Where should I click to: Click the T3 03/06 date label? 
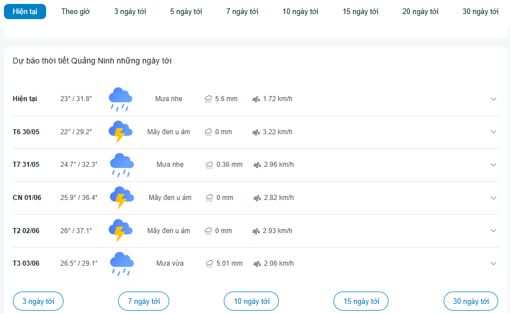click(26, 263)
